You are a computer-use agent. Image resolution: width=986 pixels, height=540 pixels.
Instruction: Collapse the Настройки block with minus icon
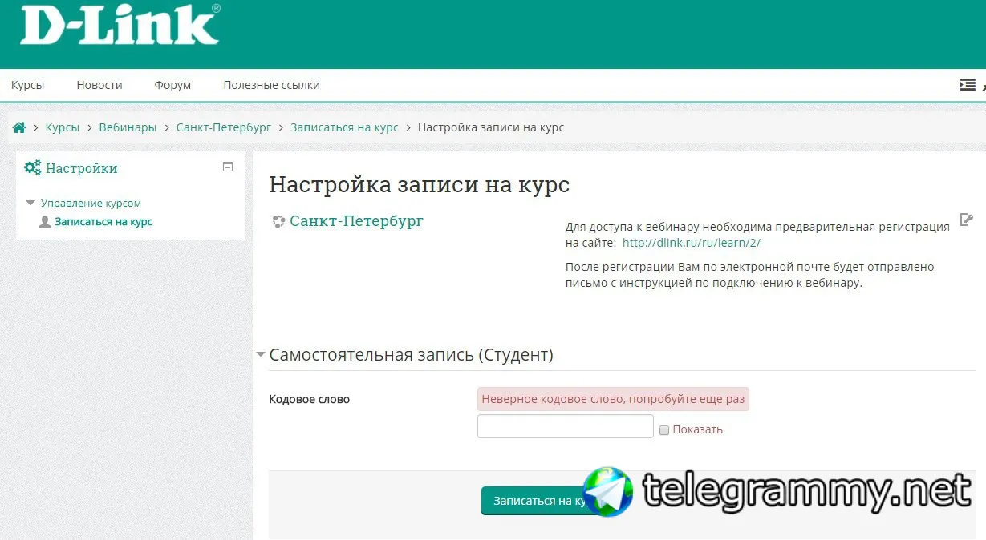click(x=228, y=167)
